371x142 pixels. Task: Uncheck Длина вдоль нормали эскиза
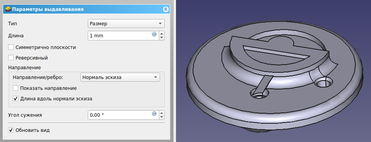coord(16,98)
